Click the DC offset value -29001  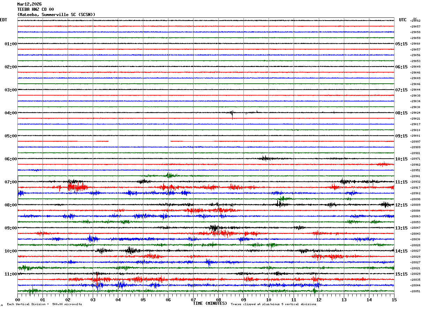coord(415,136)
